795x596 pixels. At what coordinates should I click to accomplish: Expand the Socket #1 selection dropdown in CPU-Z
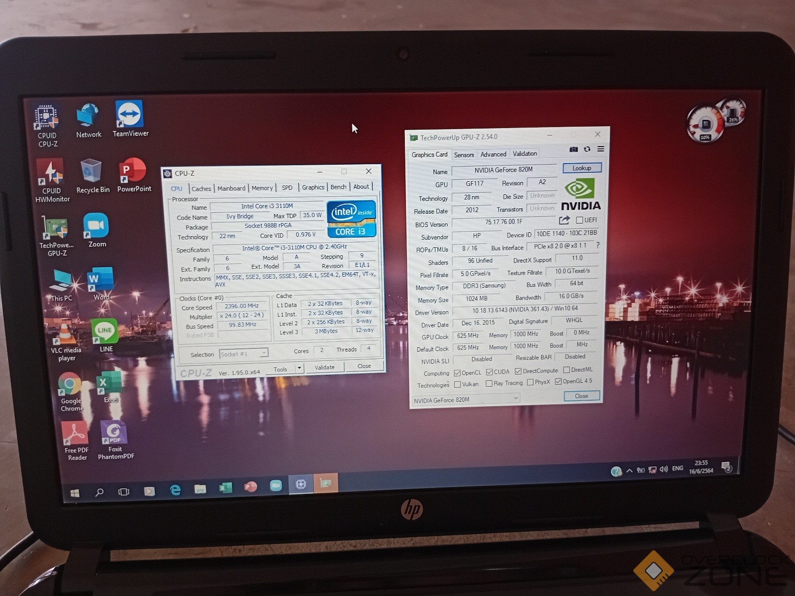[x=263, y=353]
